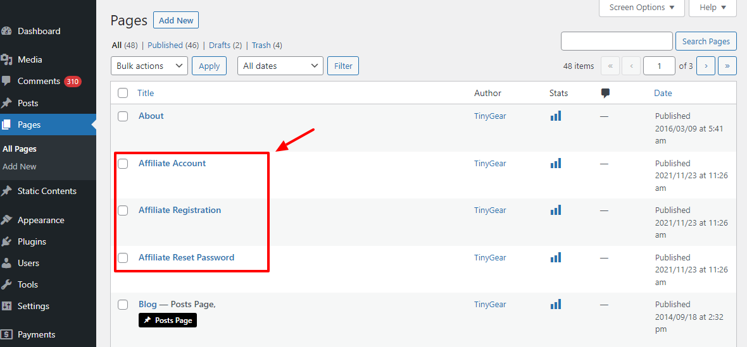
Task: Click the comments bubble column header icon
Action: (x=605, y=93)
